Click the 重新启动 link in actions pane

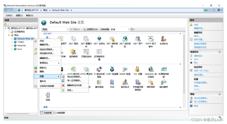198,56
